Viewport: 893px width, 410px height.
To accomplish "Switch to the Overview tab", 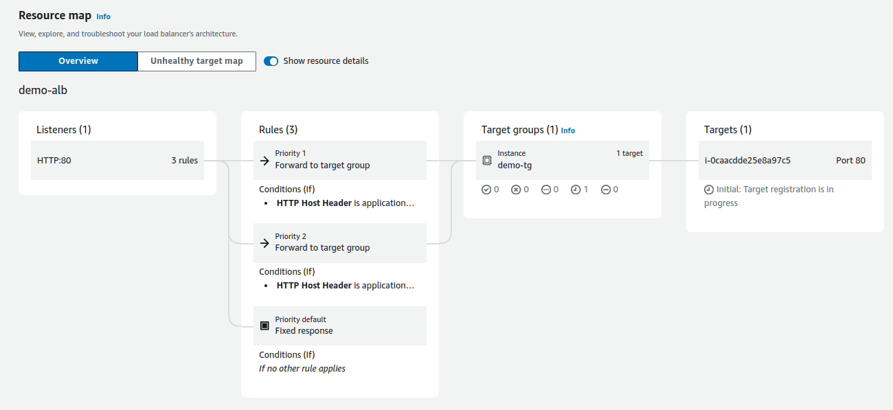I will click(78, 61).
